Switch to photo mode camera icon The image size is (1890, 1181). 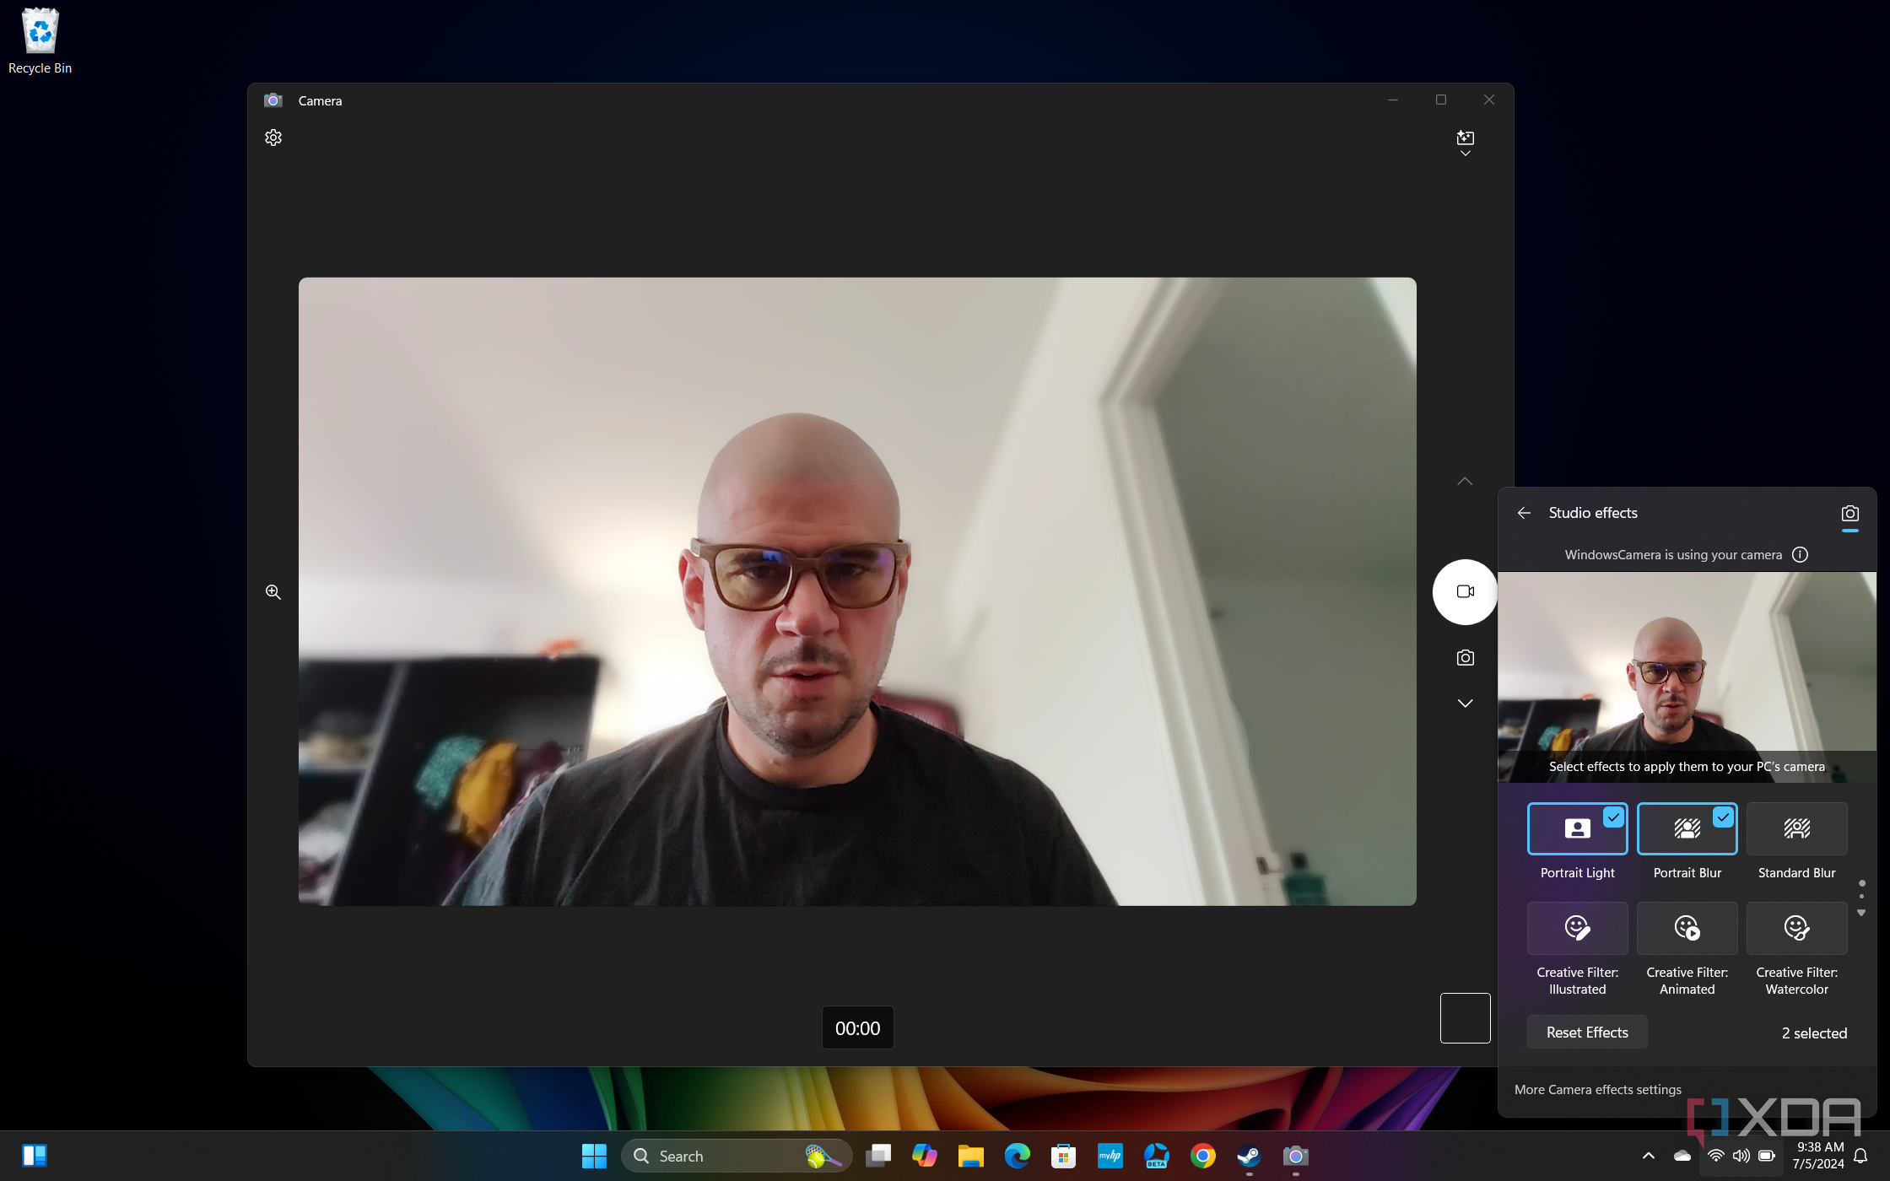pos(1466,657)
